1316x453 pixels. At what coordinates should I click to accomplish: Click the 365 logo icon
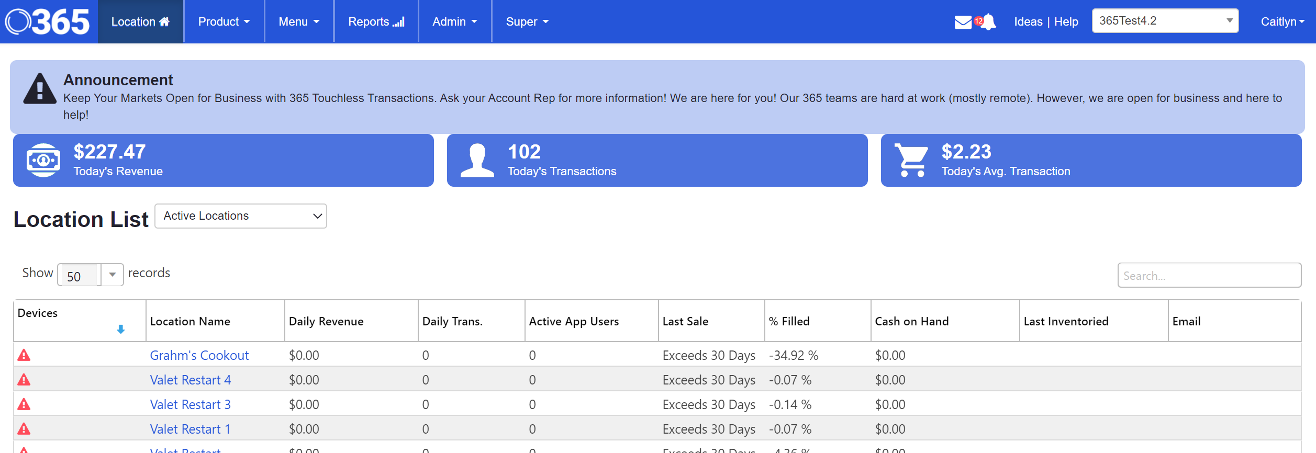[x=47, y=22]
